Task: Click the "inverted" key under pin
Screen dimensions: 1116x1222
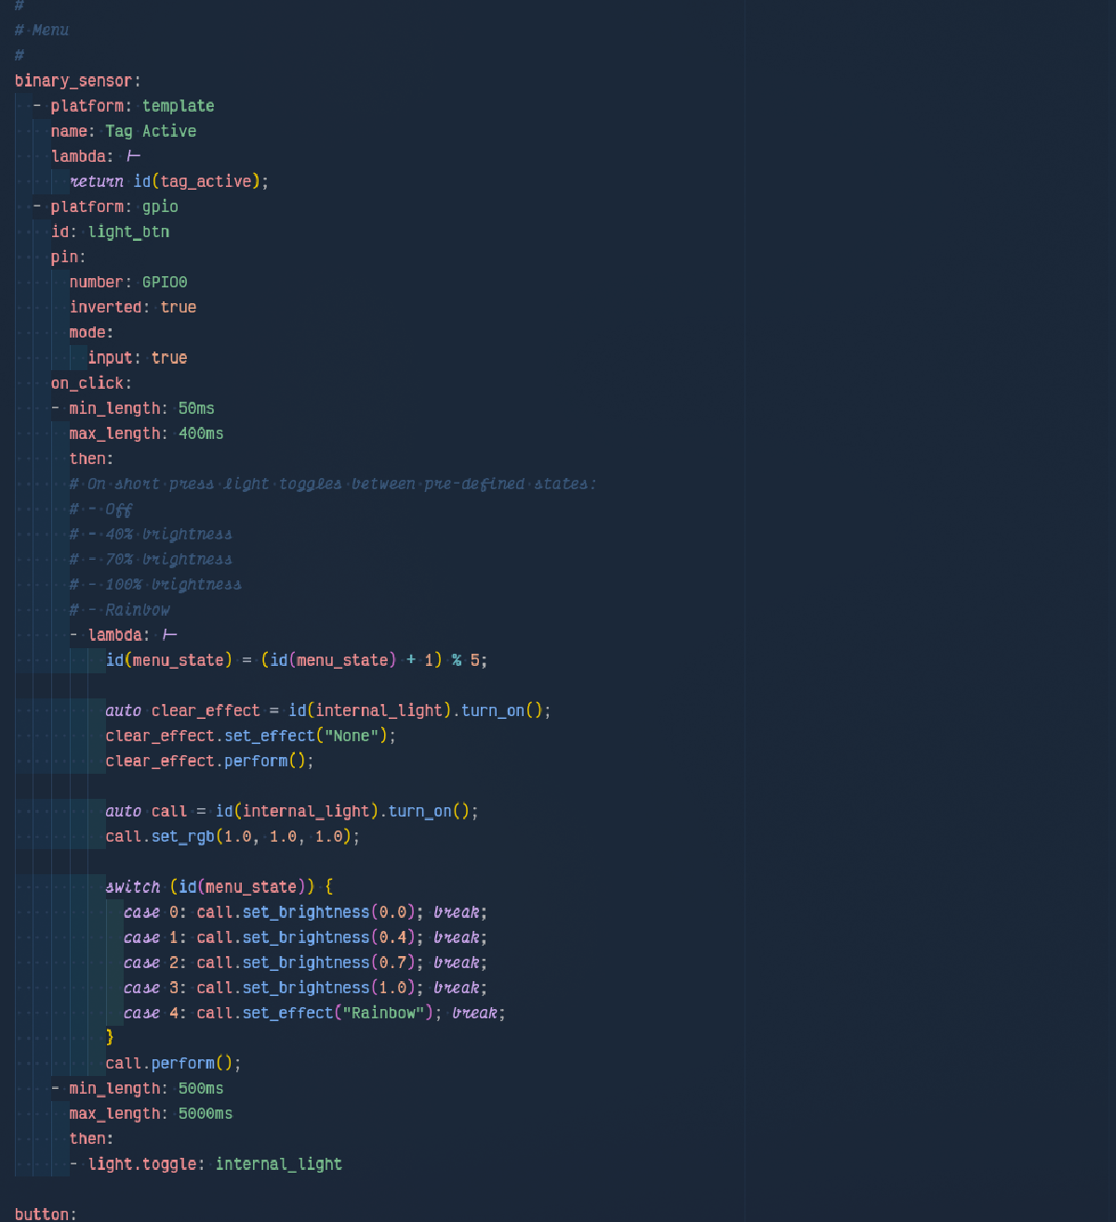Action: coord(105,307)
